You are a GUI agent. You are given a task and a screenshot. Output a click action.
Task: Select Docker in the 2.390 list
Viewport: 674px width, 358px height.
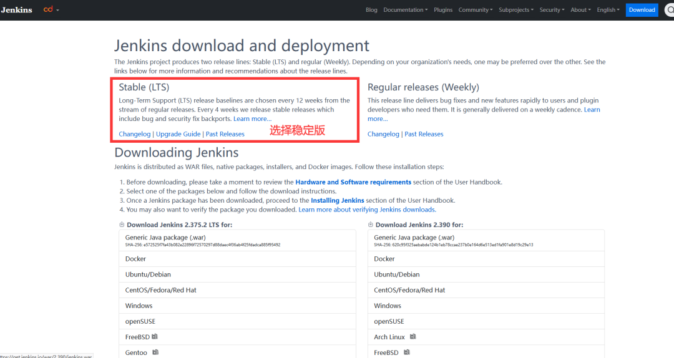486,259
